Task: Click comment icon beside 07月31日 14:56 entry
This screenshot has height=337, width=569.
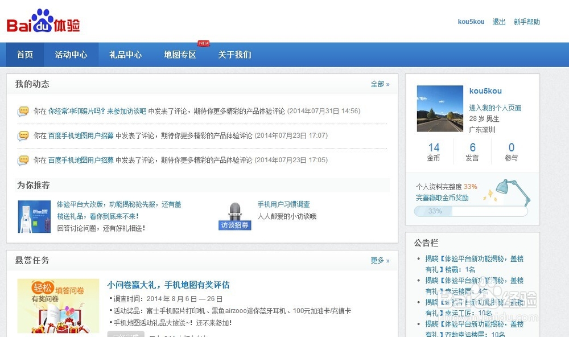Action: 23,111
